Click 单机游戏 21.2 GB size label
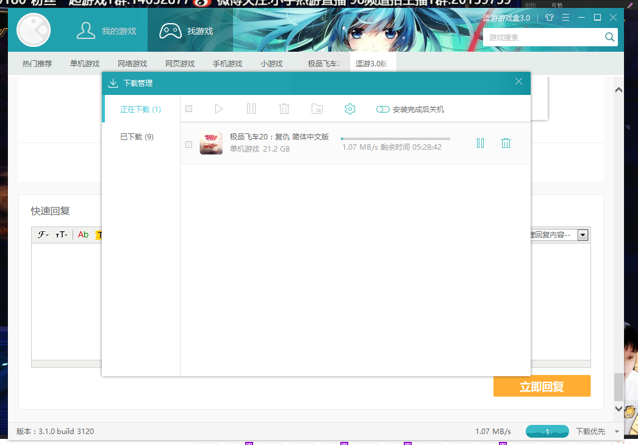Viewport: 638px width, 445px height. click(260, 149)
